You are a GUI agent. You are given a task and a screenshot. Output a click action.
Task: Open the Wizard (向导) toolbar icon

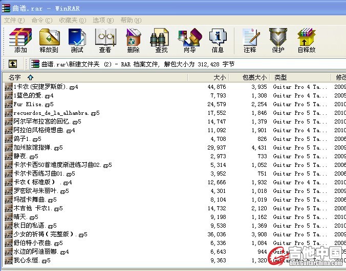point(189,40)
